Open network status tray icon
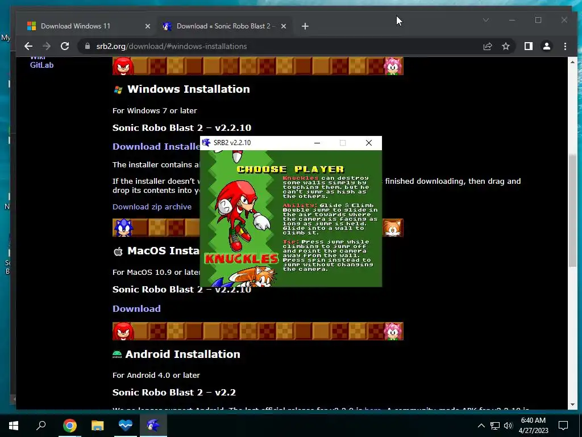Viewport: 582px width, 437px height. point(495,426)
